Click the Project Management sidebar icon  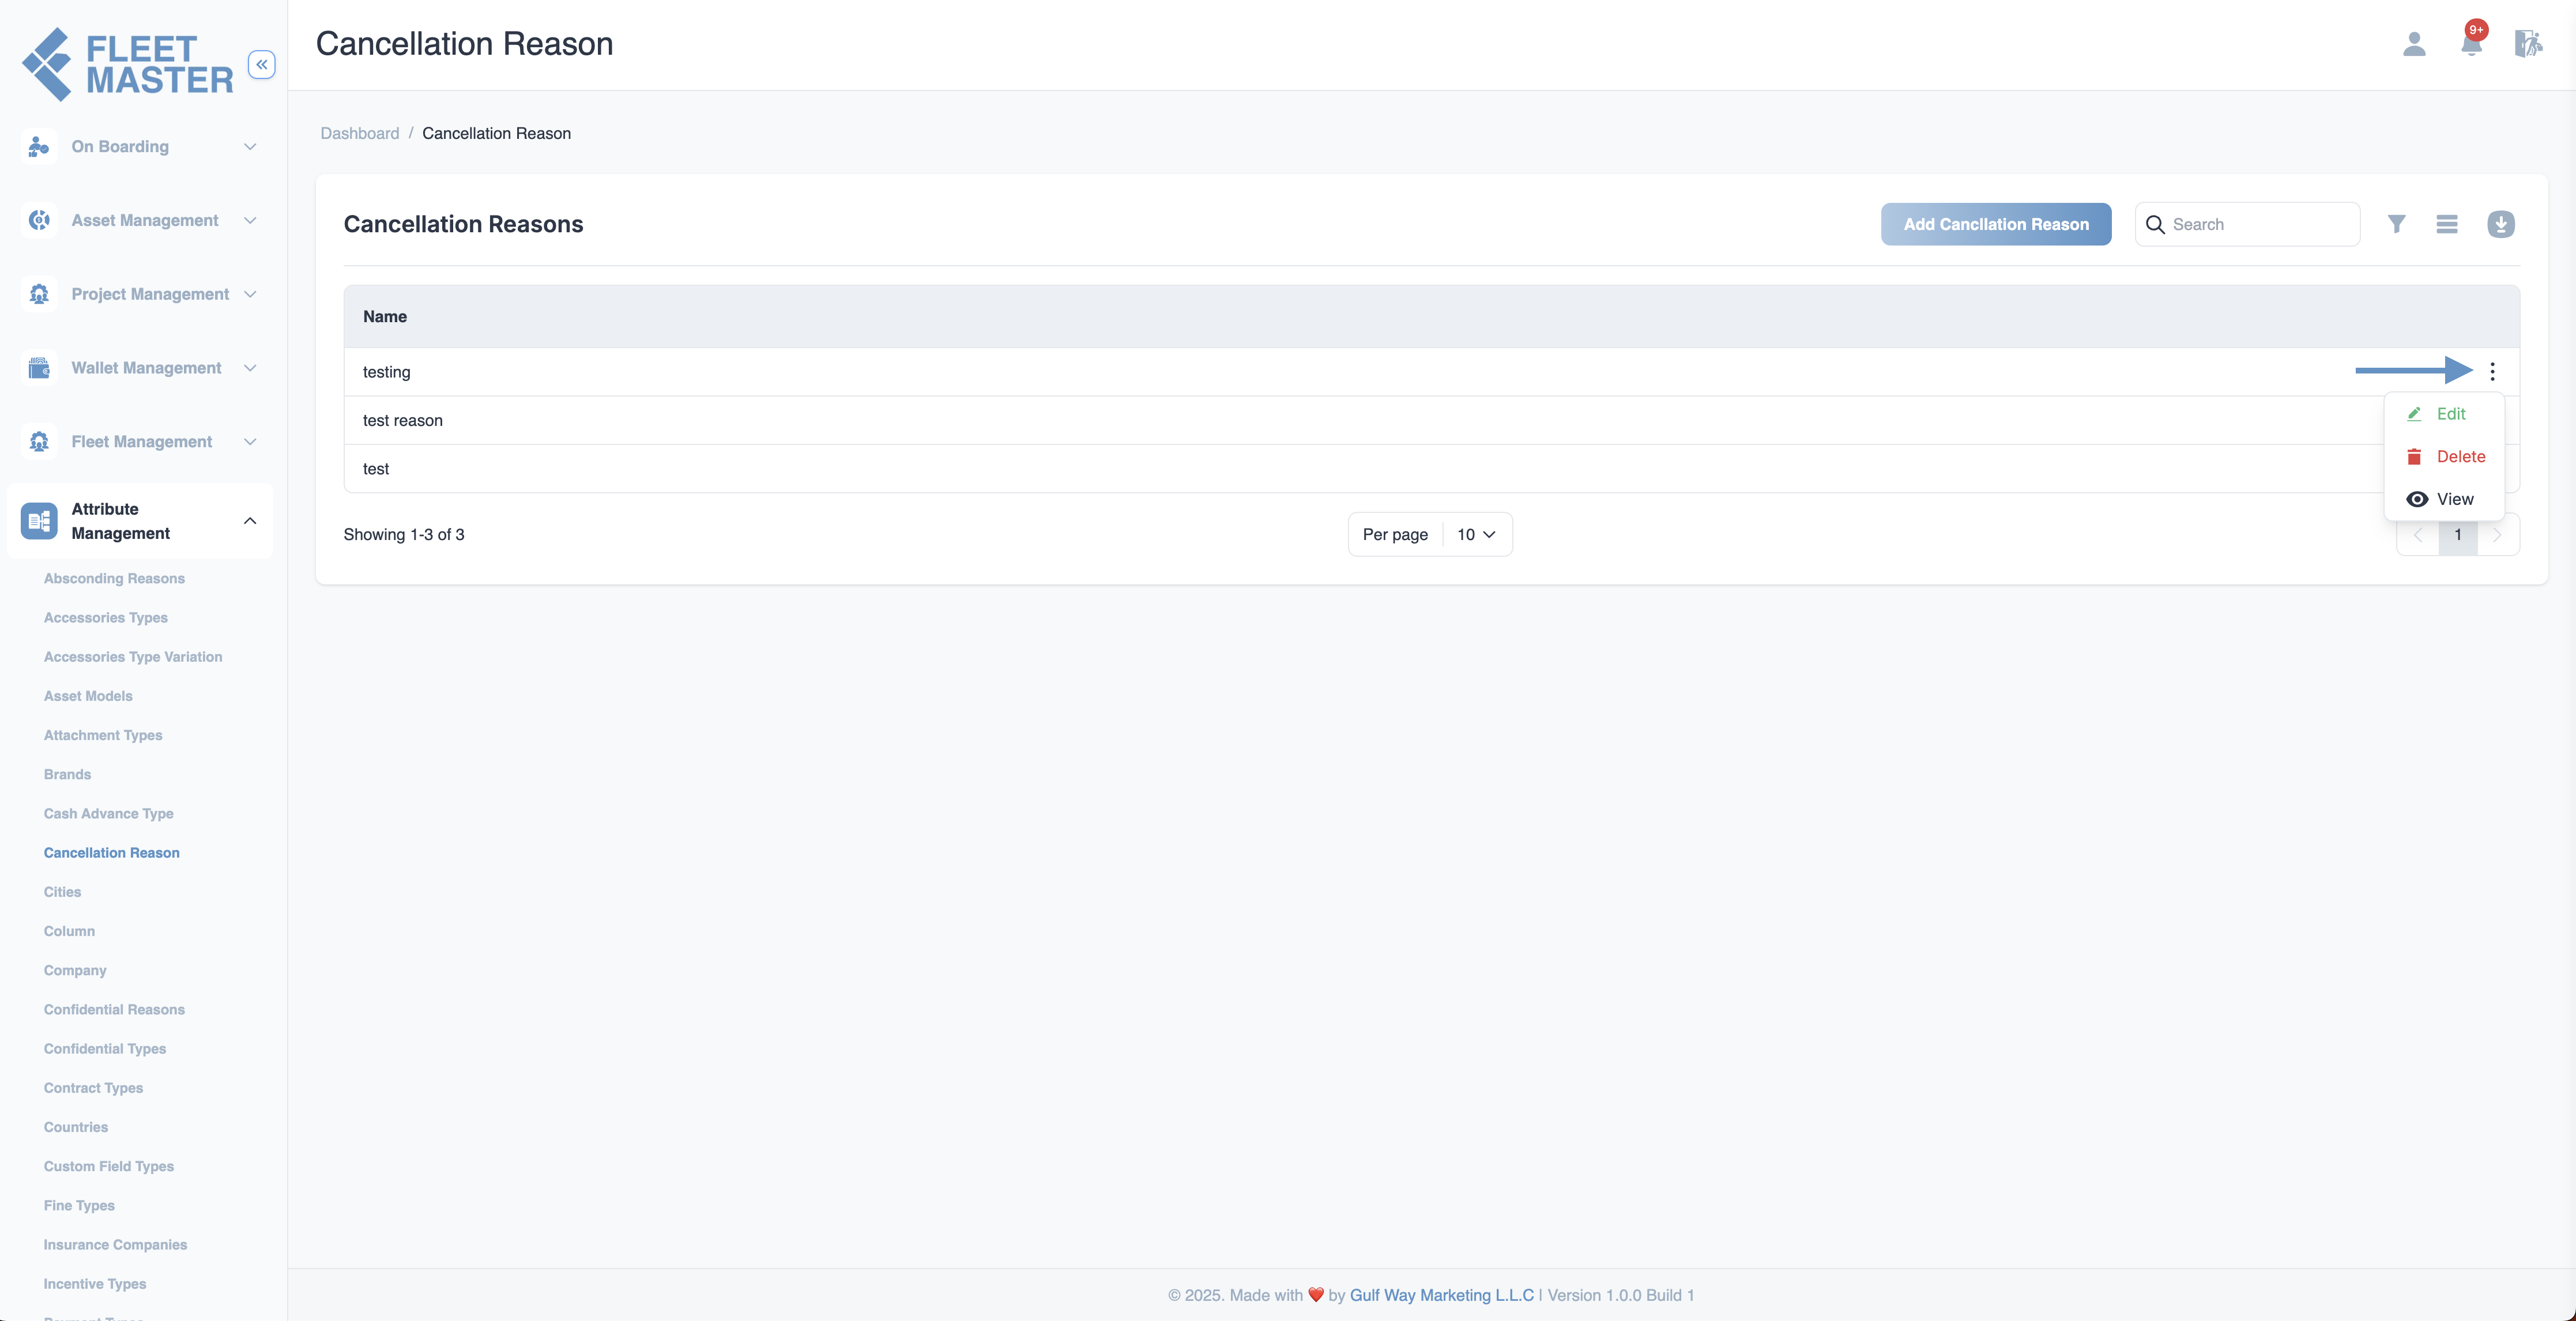(39, 294)
